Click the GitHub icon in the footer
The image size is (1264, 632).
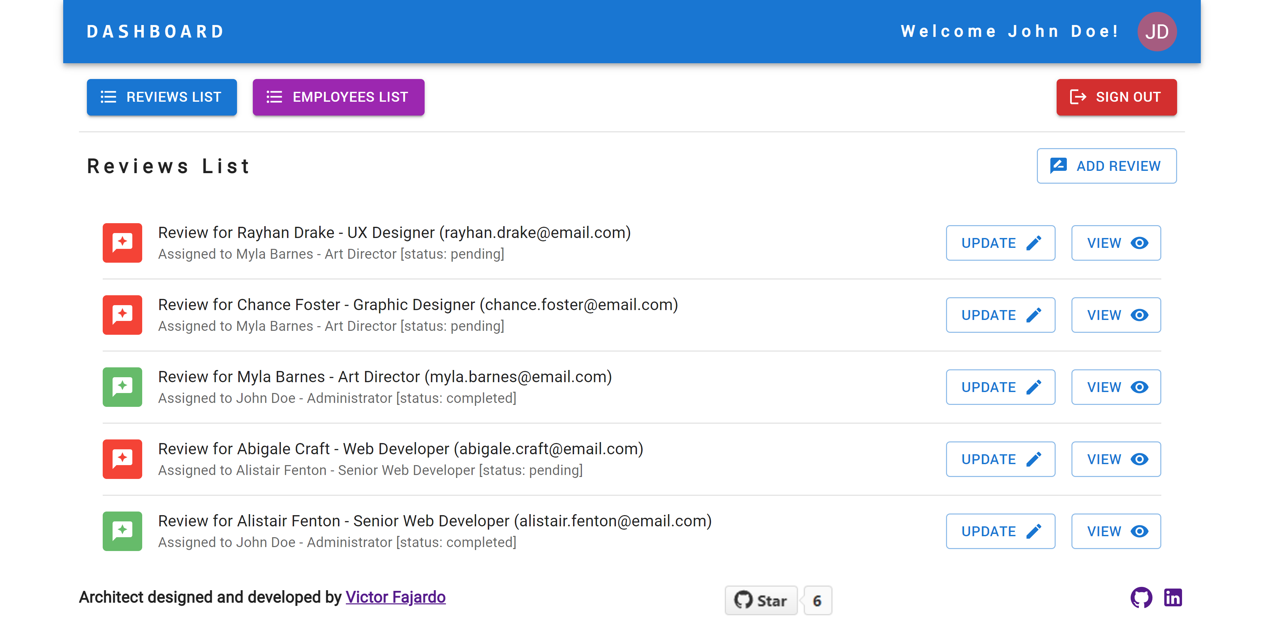1142,597
